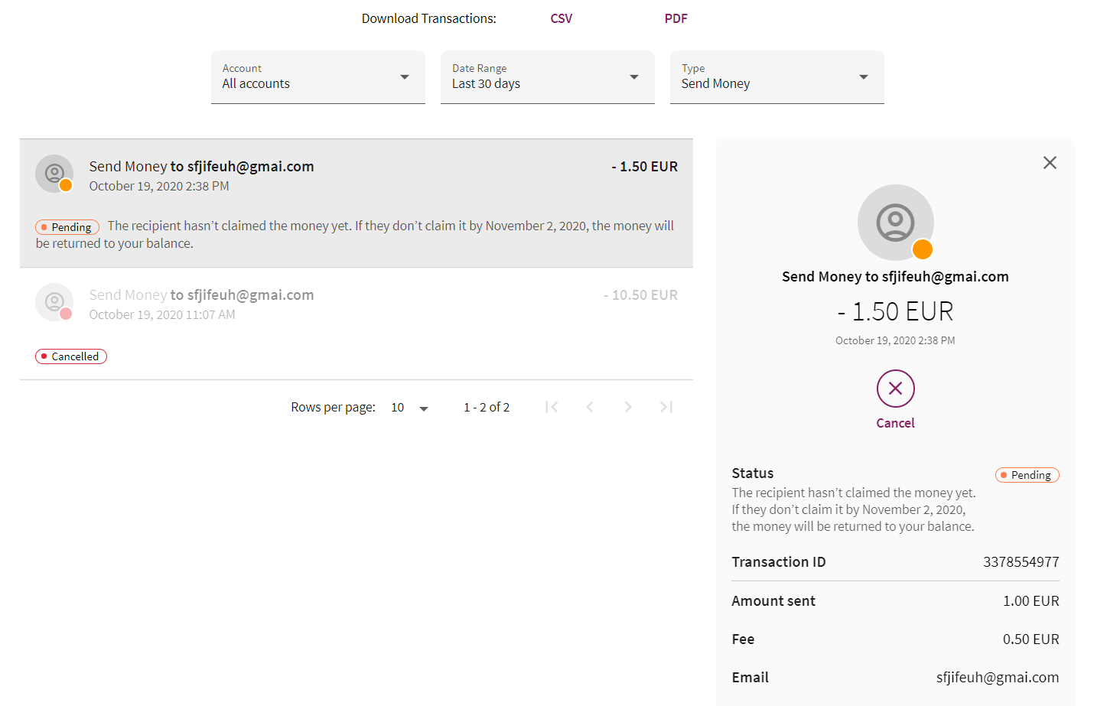The image size is (1094, 706).
Task: Click the circular Cancel X icon
Action: click(895, 389)
